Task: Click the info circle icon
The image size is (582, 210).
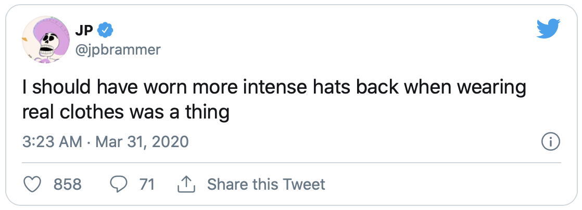Action: pyautogui.click(x=551, y=142)
